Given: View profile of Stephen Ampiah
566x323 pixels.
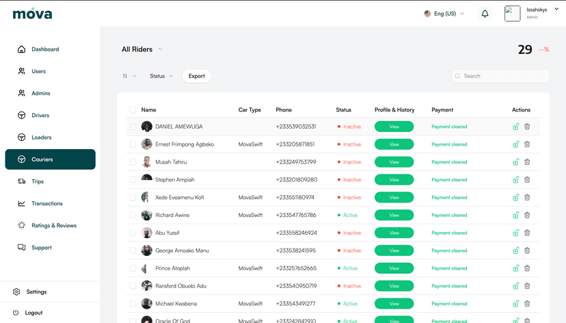Looking at the screenshot, I should click(394, 180).
